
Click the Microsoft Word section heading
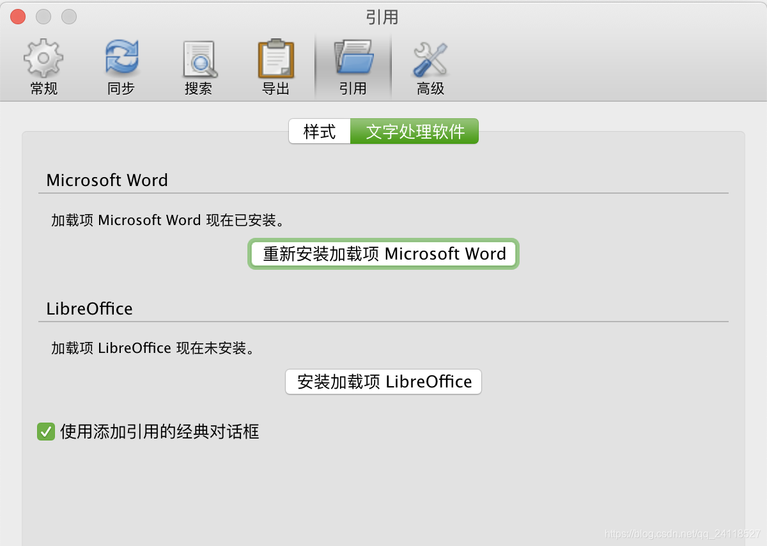pyautogui.click(x=107, y=180)
